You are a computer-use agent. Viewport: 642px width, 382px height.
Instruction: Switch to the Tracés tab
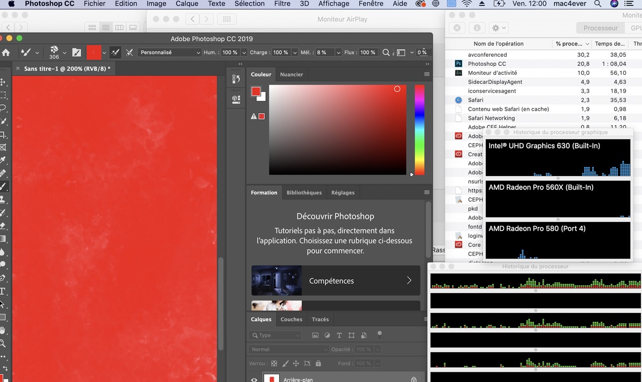(x=320, y=319)
